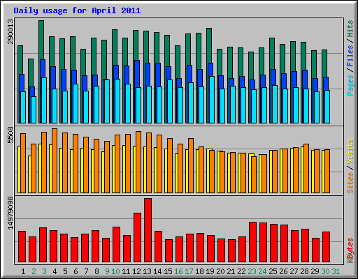Click day 1 on the x-axis

pos(23,271)
